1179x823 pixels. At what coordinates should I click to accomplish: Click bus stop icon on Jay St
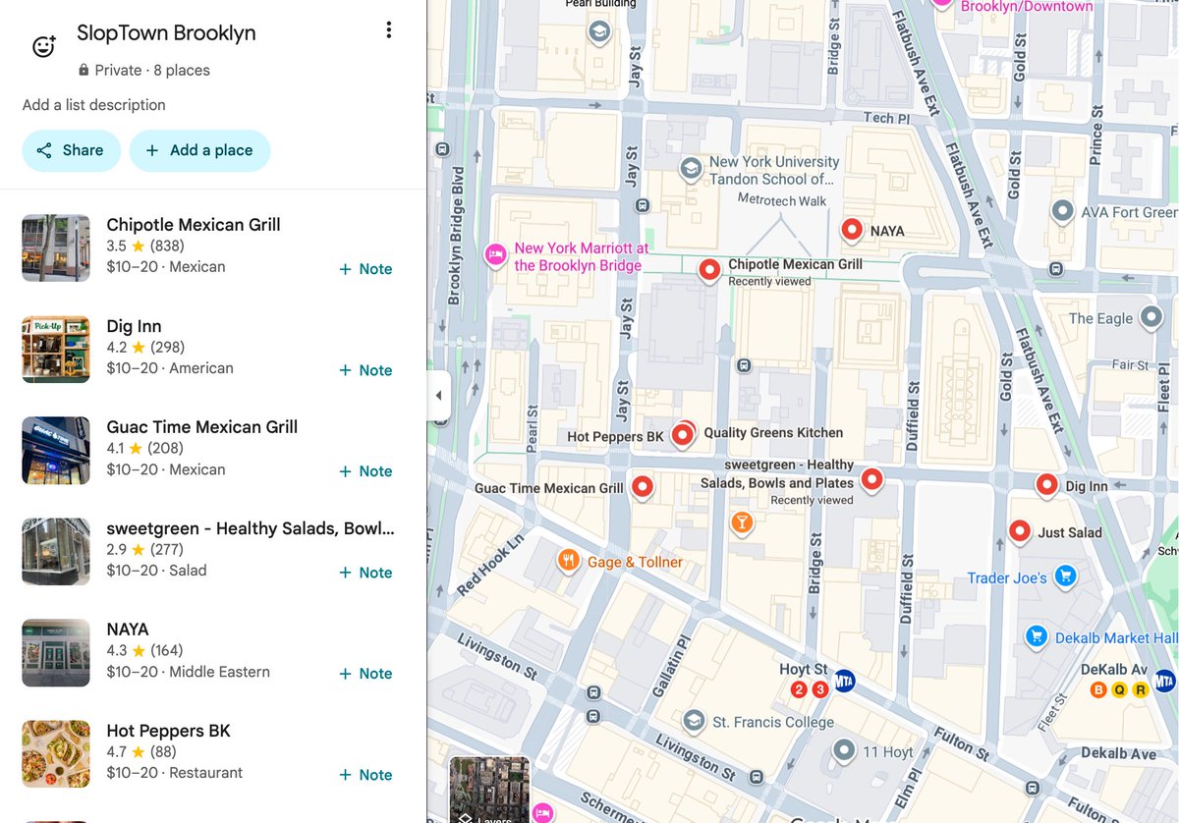643,206
